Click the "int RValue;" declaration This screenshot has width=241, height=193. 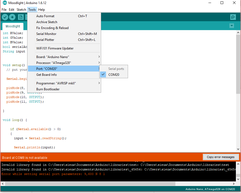pos(13,33)
